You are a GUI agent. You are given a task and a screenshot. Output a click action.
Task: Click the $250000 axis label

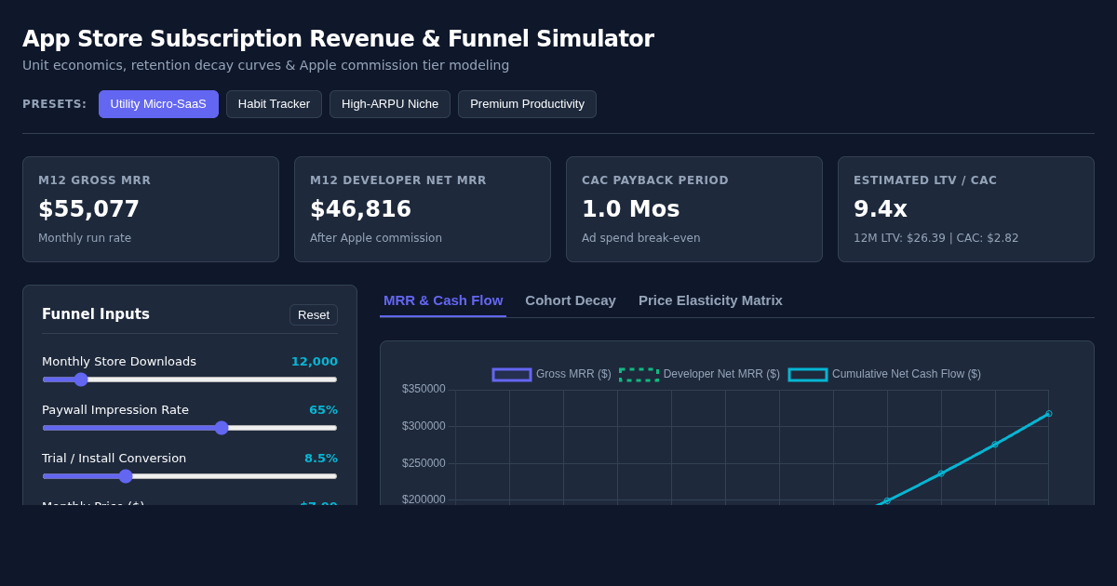[x=424, y=463]
